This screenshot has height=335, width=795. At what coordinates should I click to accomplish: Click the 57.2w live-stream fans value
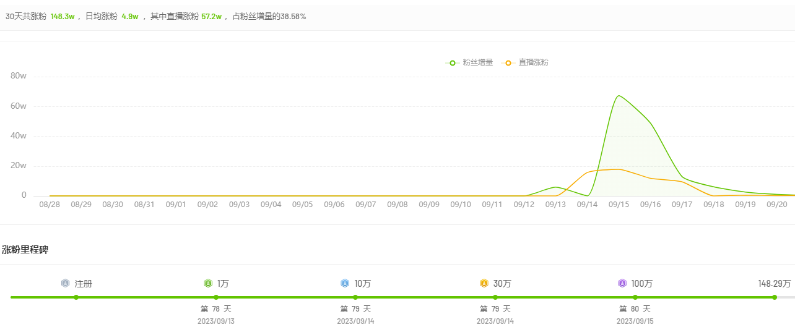pos(212,17)
